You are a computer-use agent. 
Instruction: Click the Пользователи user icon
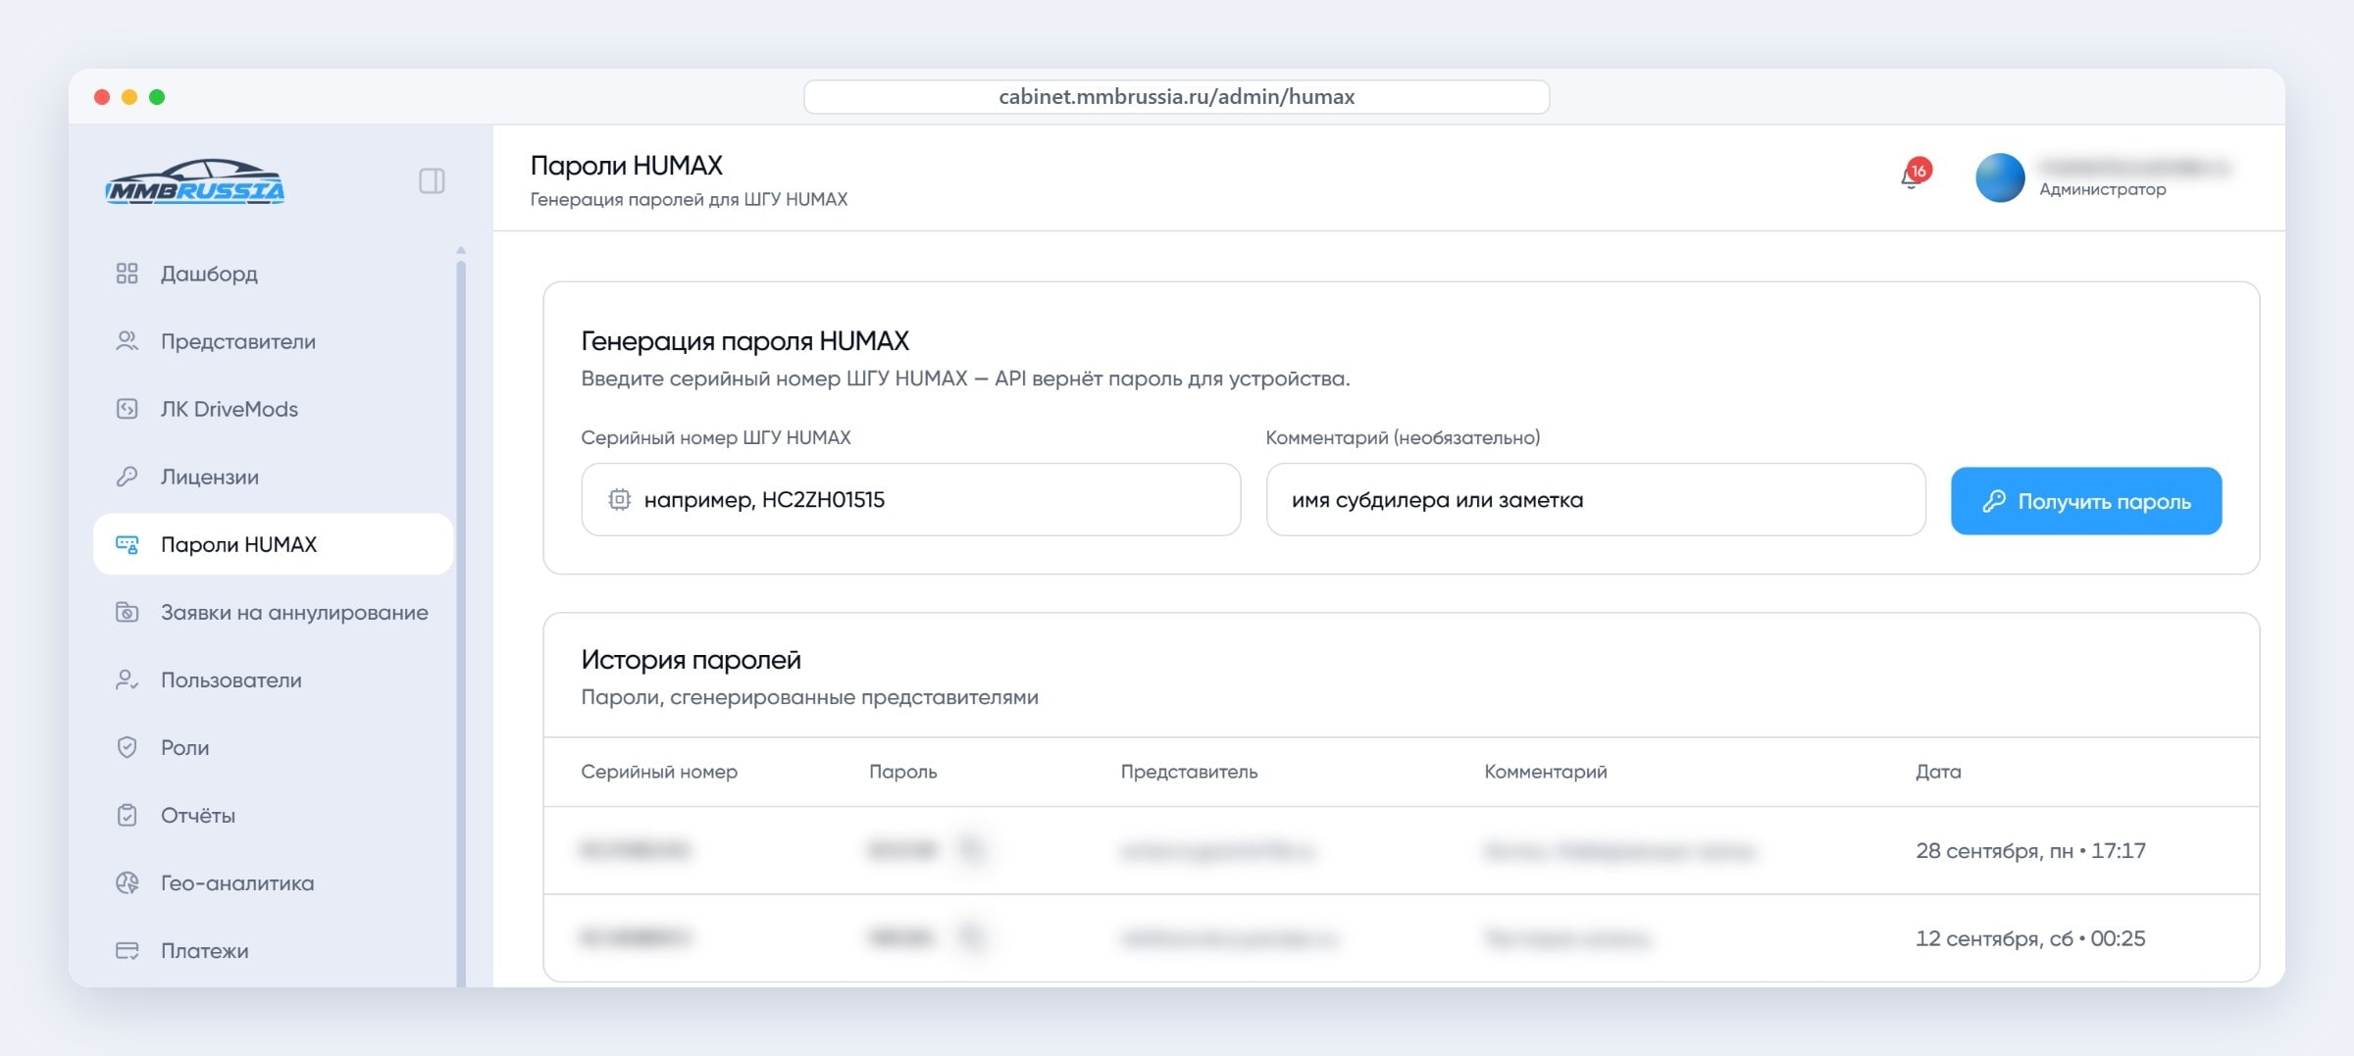(127, 679)
